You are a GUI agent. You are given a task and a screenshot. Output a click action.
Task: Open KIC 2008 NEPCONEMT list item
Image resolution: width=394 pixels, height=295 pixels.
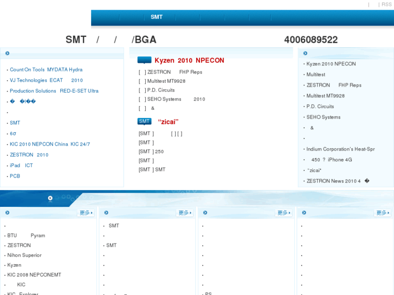34,275
